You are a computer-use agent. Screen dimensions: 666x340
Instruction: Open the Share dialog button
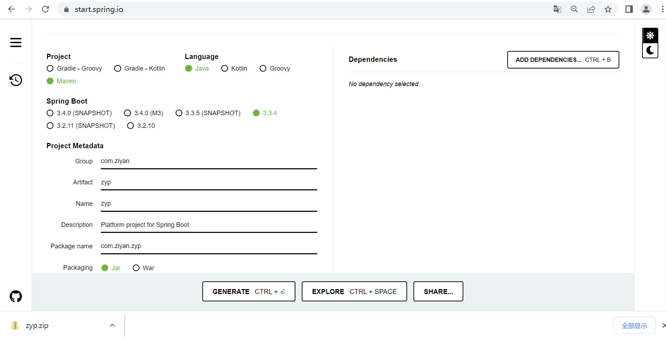pos(438,292)
